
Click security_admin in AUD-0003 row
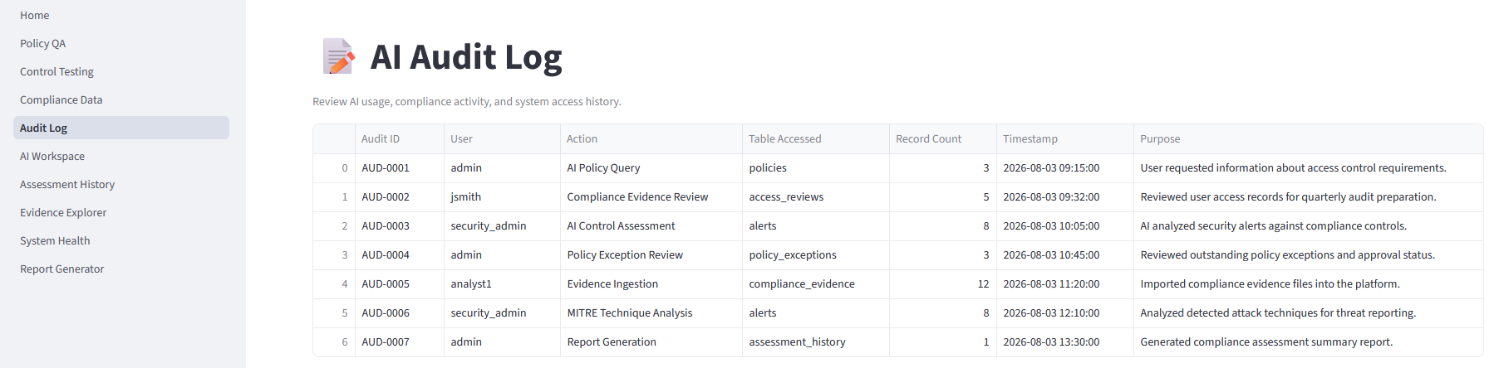(502, 226)
